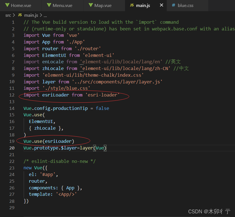235x217 pixels.
Task: Click the first comment line about Vue build
Action: click(101, 22)
